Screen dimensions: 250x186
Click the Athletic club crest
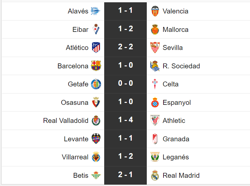tap(155, 121)
